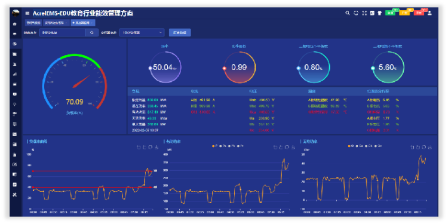Click the blue history data button
The image size is (448, 224).
click(180, 33)
